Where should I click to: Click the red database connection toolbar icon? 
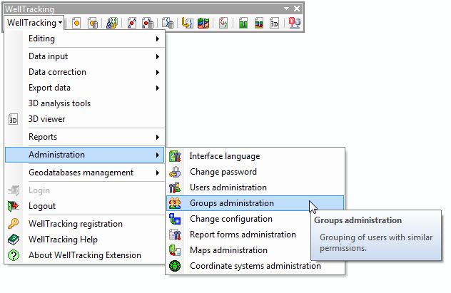tap(295, 23)
